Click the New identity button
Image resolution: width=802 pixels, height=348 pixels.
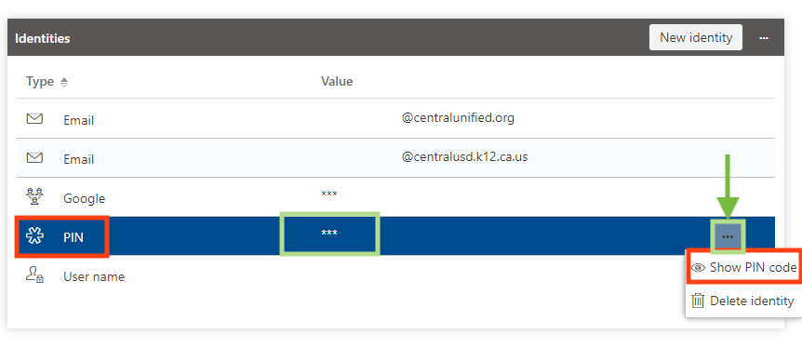tap(696, 37)
